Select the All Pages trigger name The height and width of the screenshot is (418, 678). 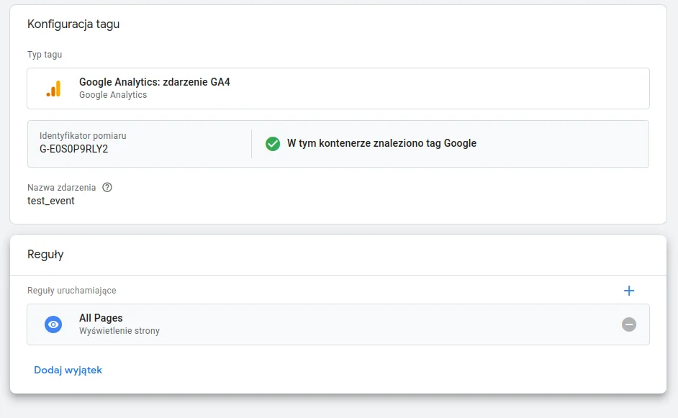point(101,318)
